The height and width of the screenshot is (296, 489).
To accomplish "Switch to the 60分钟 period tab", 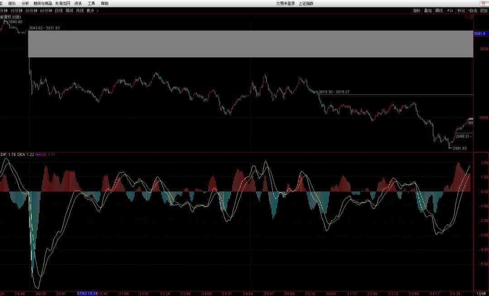I will click(46, 10).
